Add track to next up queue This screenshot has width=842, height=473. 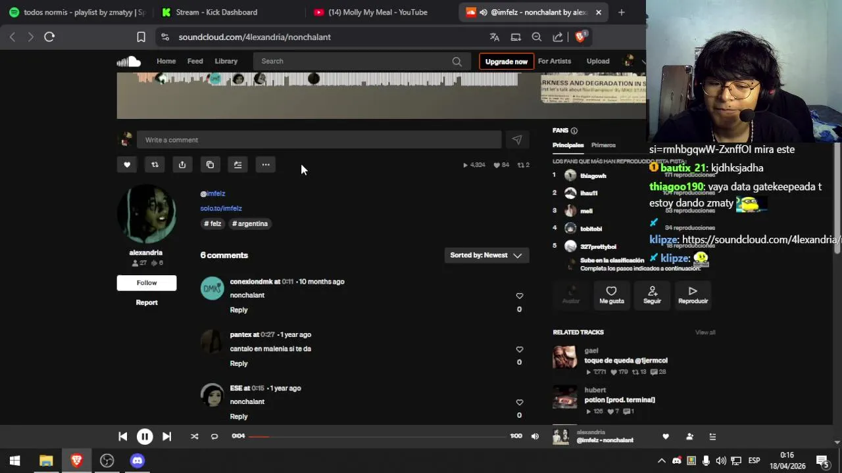238,165
